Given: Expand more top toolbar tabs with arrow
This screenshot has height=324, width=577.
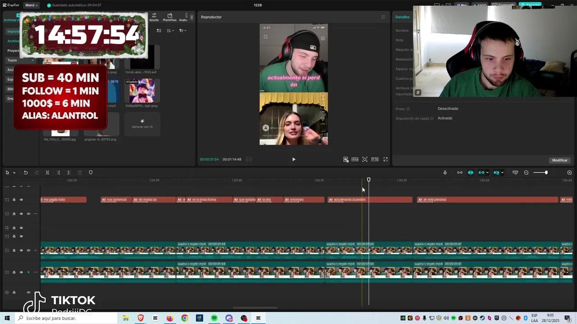Looking at the screenshot, I should (192, 17).
